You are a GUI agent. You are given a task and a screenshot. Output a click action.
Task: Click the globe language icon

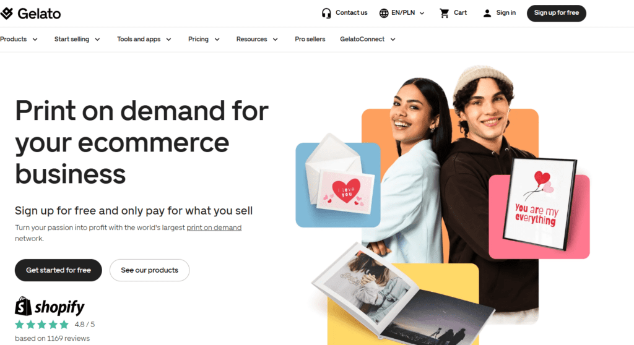point(384,14)
